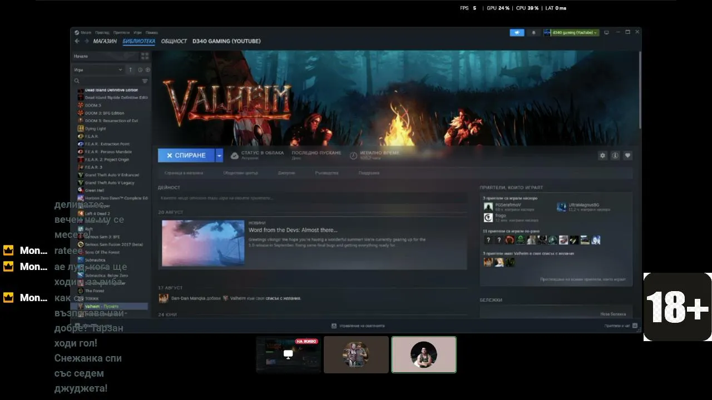Click Нова бележка to add a note

[613, 314]
